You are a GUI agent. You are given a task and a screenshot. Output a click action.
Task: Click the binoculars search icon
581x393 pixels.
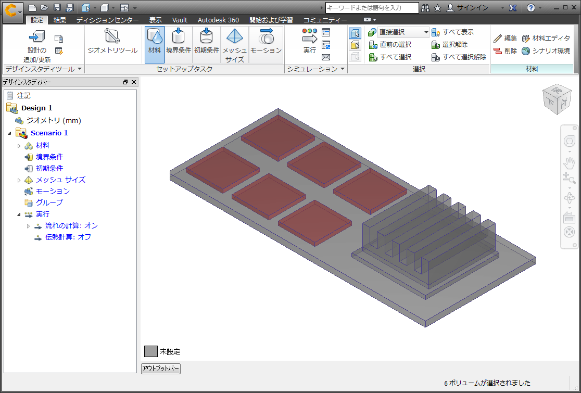point(425,8)
